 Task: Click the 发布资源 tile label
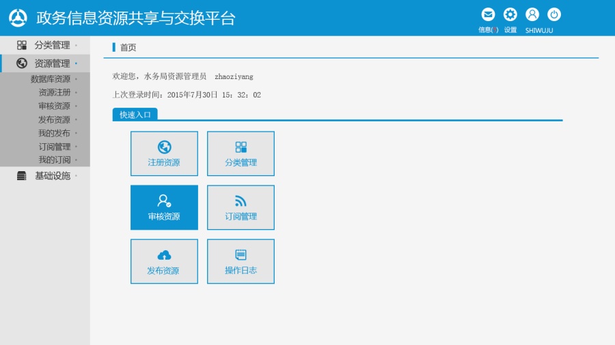163,270
